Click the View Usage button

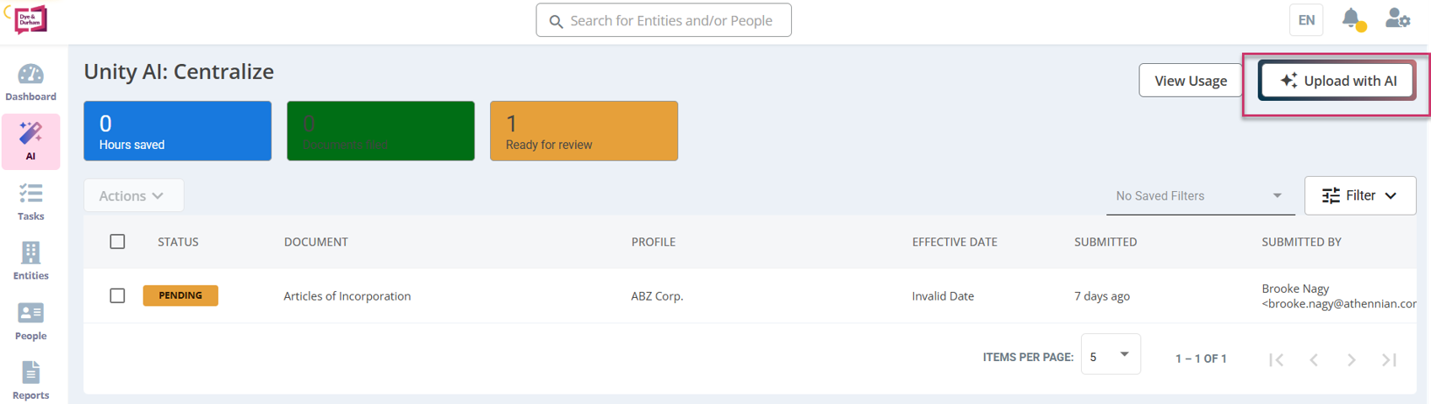(1190, 81)
